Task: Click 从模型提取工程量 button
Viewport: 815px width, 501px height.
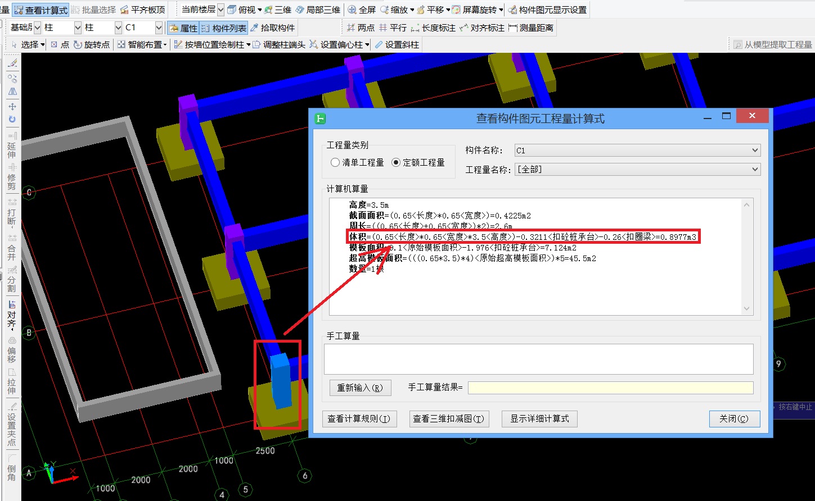Action: pyautogui.click(x=773, y=45)
